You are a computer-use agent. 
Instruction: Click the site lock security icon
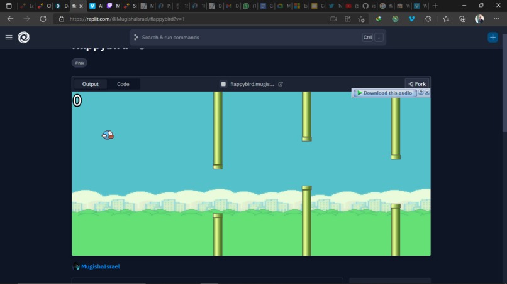pos(62,19)
